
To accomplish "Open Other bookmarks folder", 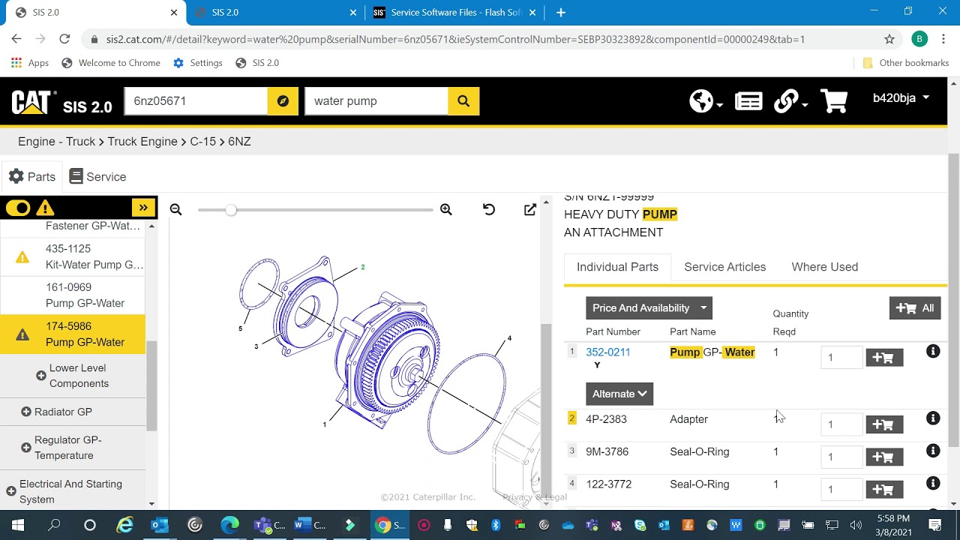I will pyautogui.click(x=906, y=63).
